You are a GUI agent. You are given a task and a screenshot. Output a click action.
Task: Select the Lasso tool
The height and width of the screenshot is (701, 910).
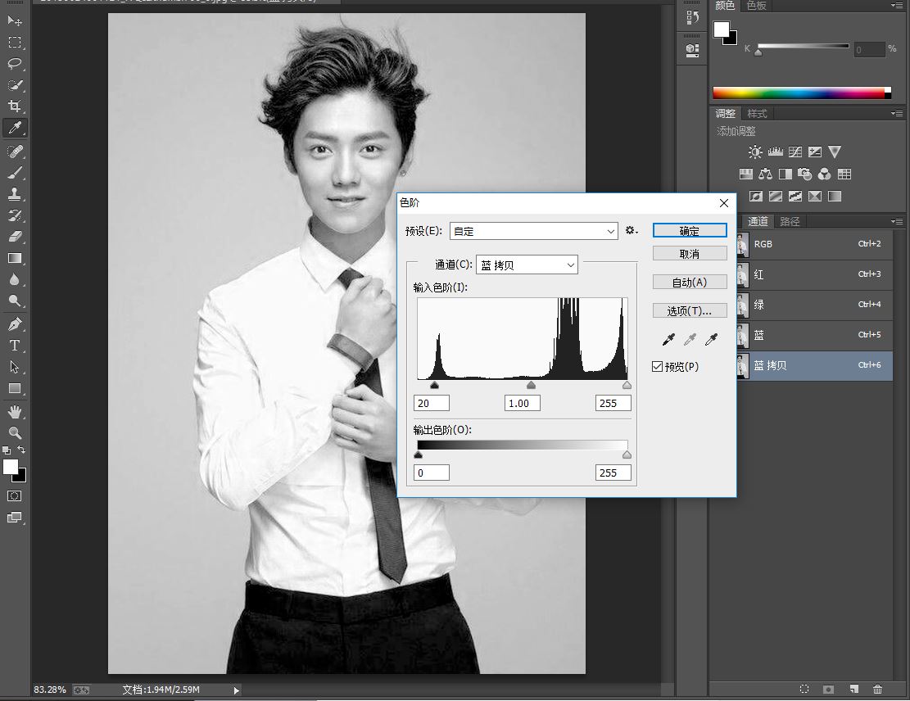[15, 64]
